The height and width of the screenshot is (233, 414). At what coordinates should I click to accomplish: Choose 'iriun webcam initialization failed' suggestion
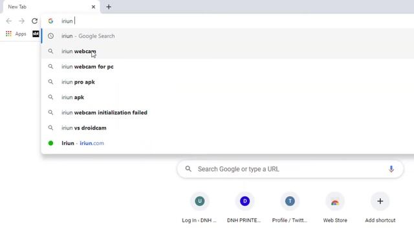(x=228, y=113)
